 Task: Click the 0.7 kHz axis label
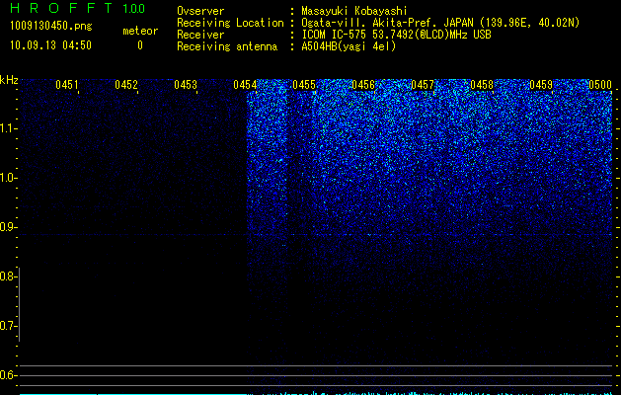pyautogui.click(x=7, y=326)
